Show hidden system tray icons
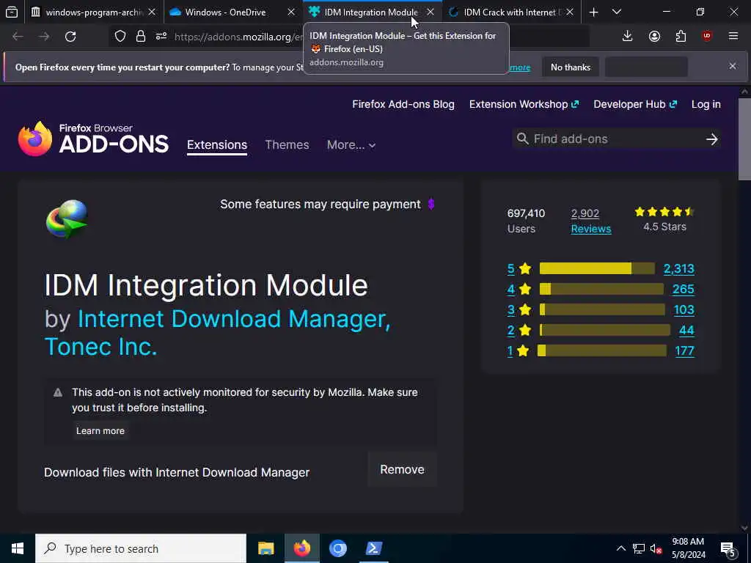This screenshot has width=751, height=563. coord(620,548)
